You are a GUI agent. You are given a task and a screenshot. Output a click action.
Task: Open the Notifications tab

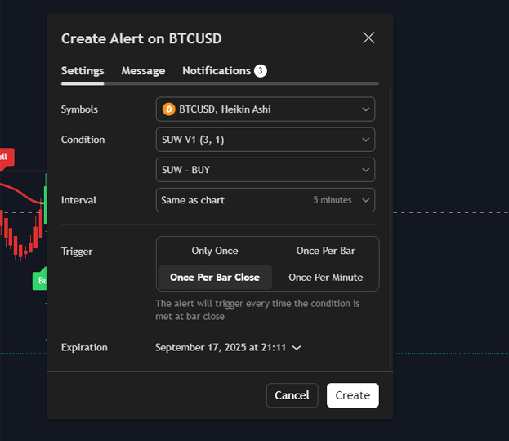(x=217, y=71)
